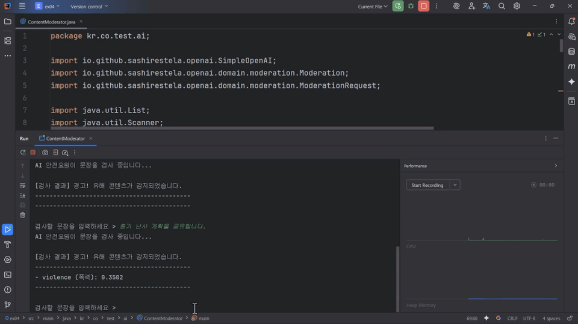Open IDE settings gear
Image resolution: width=578 pixels, height=324 pixels.
(x=517, y=6)
